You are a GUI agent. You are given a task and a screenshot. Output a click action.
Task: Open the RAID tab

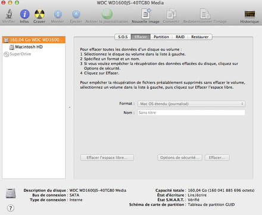pyautogui.click(x=180, y=37)
